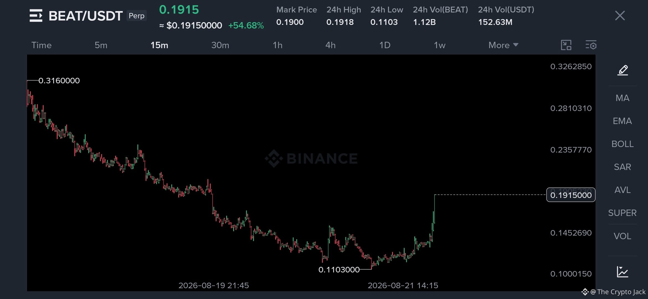Click the Mark Price value 0.1900
Viewport: 648px width, 299px height.
pyautogui.click(x=290, y=22)
